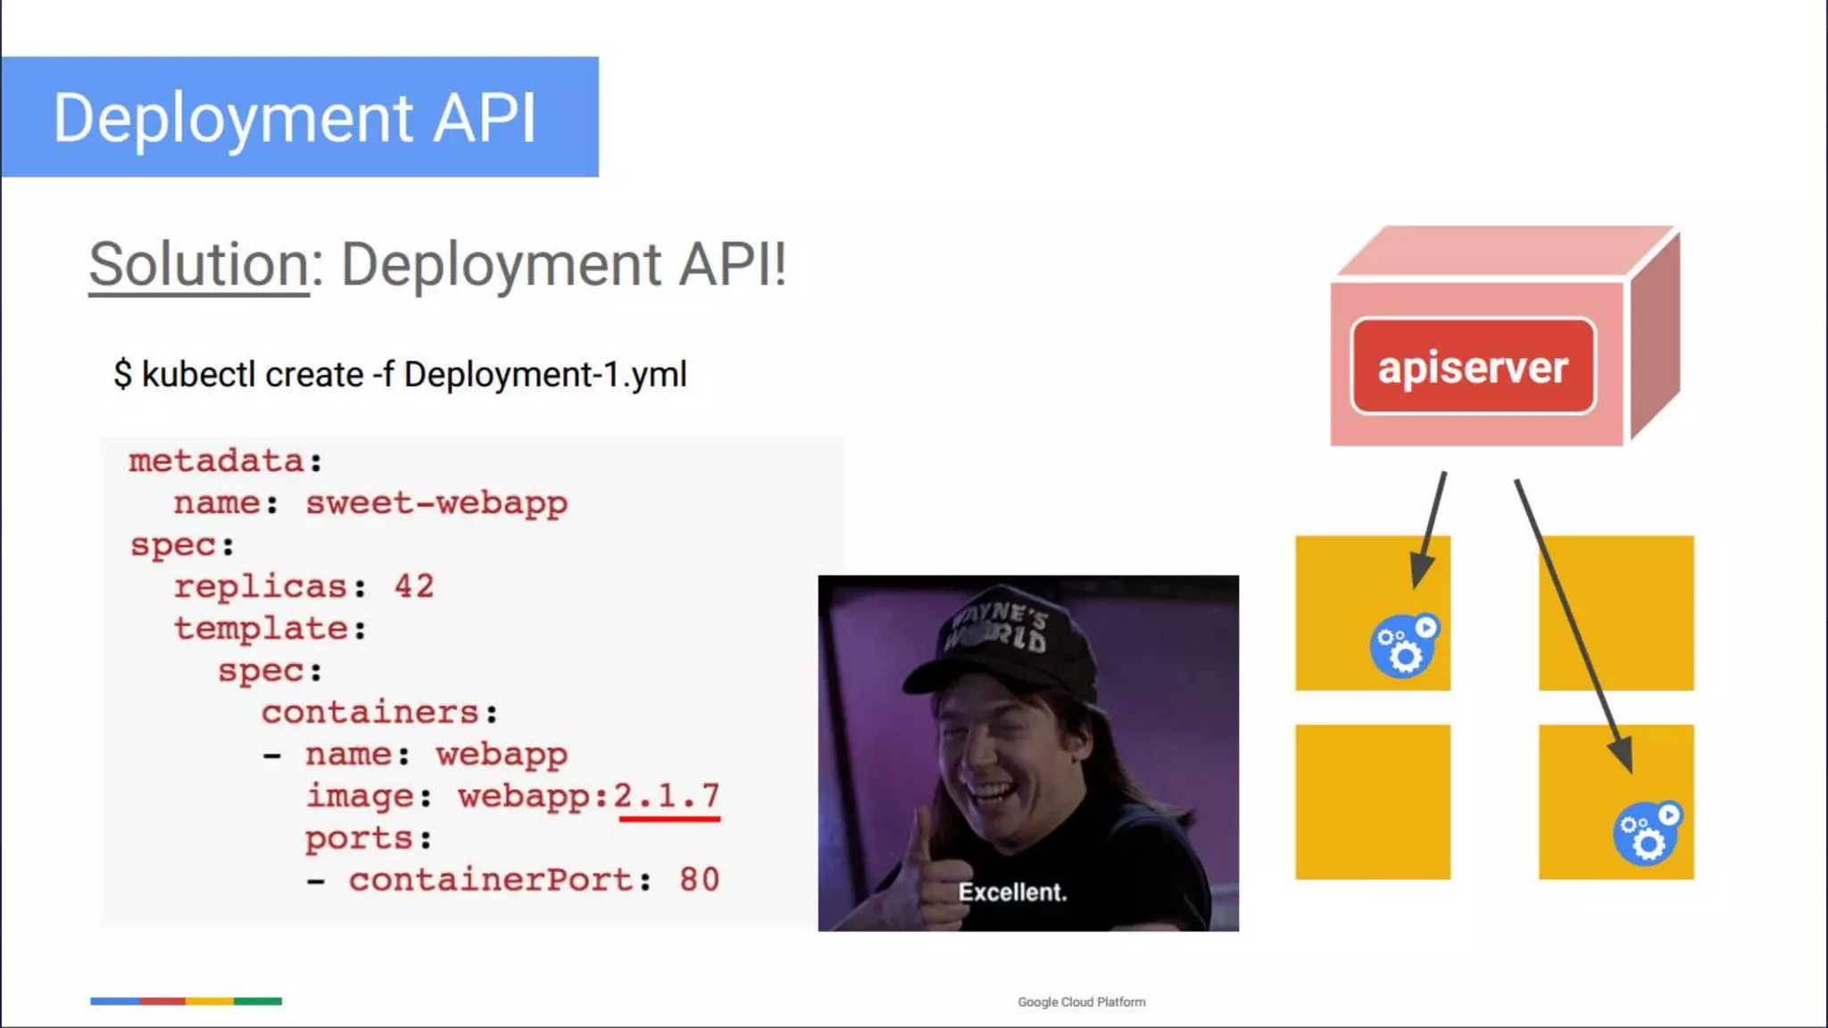Click the four-color Google stripe in footer
This screenshot has height=1028, width=1828.
(x=186, y=1001)
